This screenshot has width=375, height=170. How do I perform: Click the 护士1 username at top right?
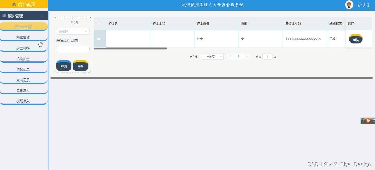coord(363,5)
